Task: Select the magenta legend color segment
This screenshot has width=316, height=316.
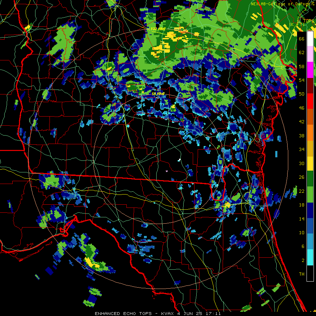Action: coord(310,70)
